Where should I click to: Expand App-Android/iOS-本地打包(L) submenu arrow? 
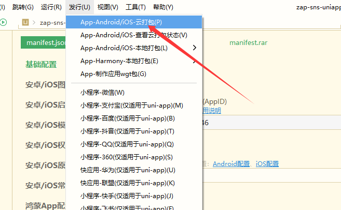point(195,48)
